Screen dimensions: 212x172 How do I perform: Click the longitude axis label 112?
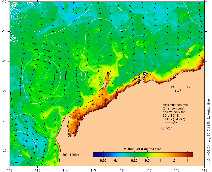tap(10, 170)
